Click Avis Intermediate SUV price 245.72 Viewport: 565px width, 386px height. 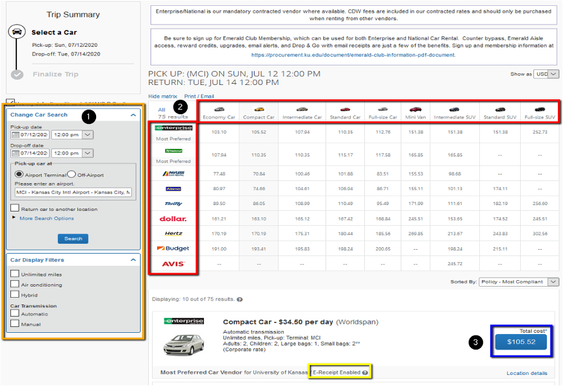pos(455,264)
